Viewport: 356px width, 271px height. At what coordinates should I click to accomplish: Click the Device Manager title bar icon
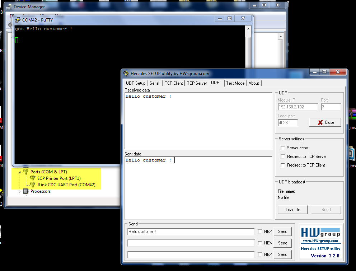tap(9, 7)
